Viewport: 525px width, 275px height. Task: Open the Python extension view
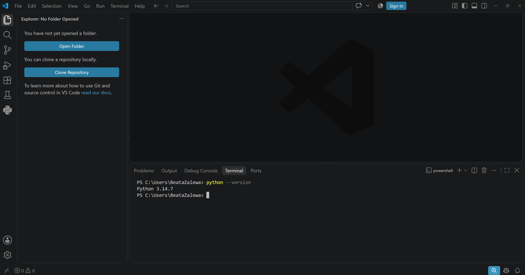pos(7,110)
